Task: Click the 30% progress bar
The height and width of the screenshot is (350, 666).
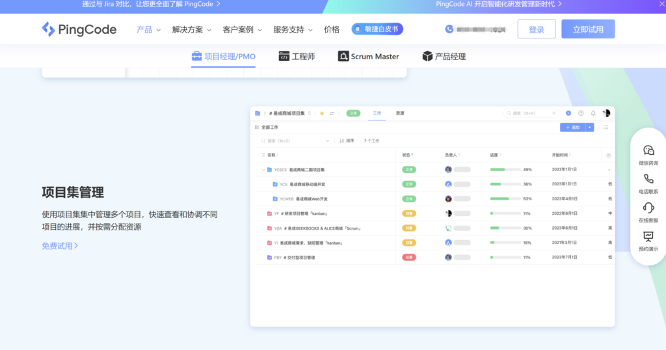Action: click(505, 228)
